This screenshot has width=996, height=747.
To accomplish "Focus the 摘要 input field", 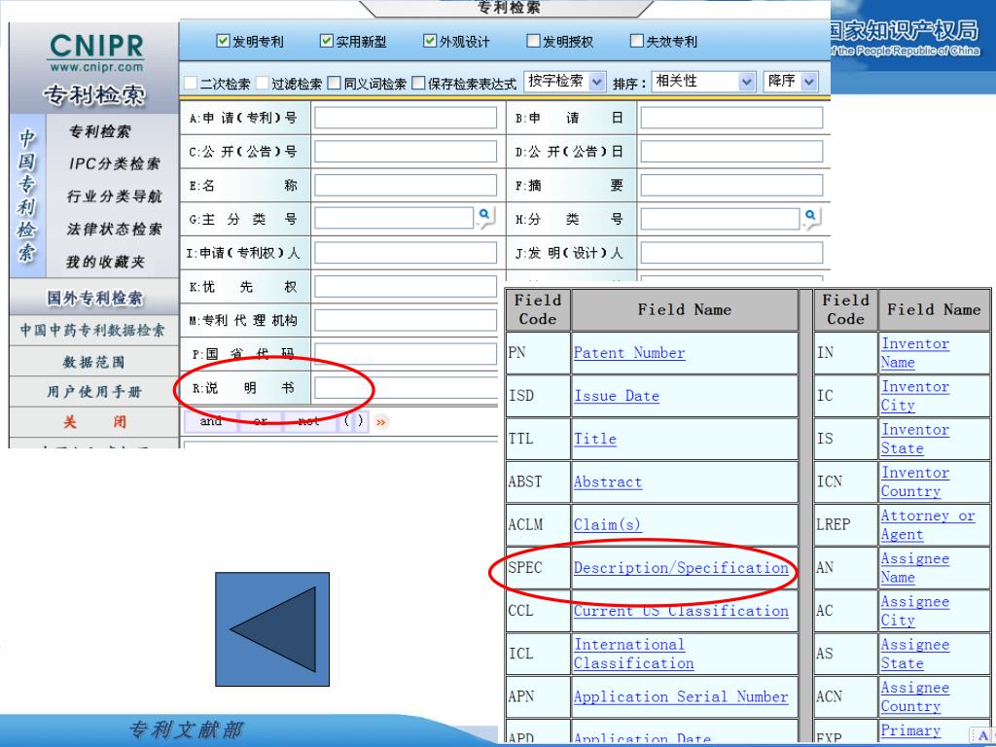I will [731, 185].
